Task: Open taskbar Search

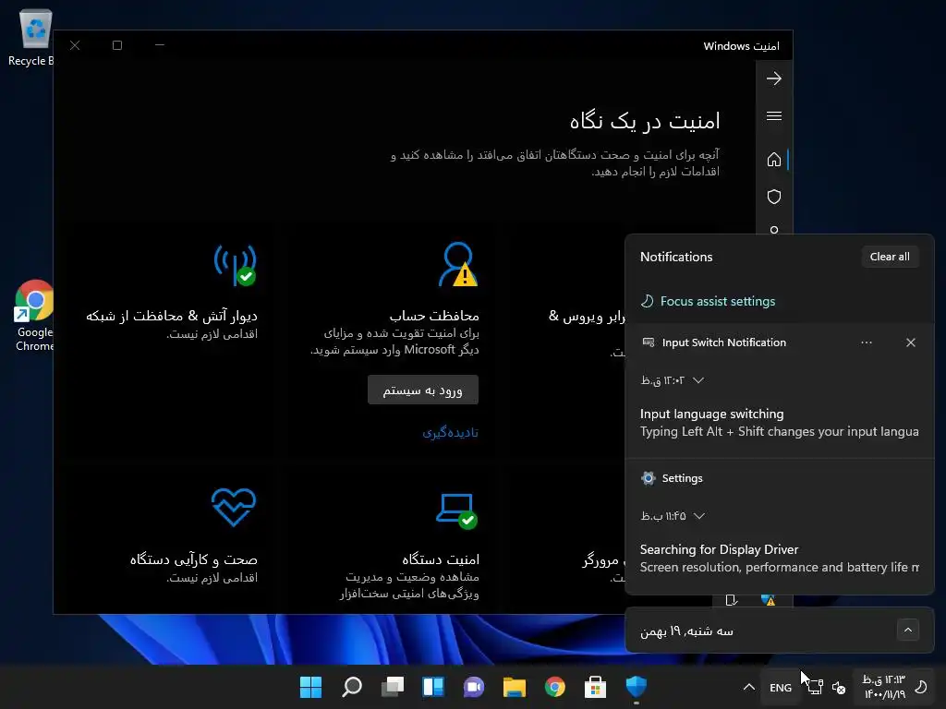Action: 352,687
